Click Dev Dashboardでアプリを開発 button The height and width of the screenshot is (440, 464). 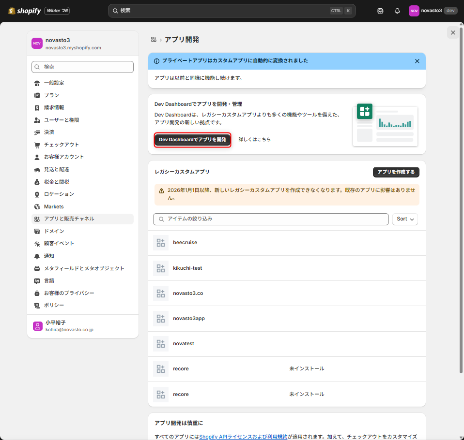pyautogui.click(x=192, y=140)
